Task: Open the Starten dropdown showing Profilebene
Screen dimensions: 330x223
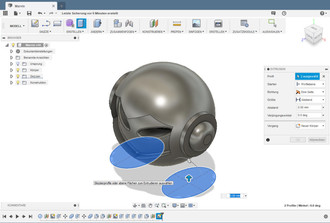Action: (310, 84)
